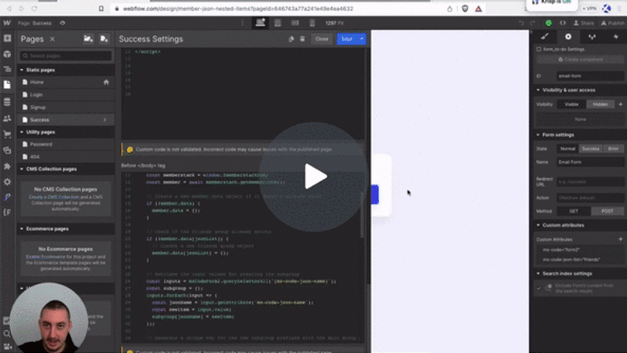627x353 pixels.
Task: Open the Ecommerce cart panel
Action: click(7, 134)
